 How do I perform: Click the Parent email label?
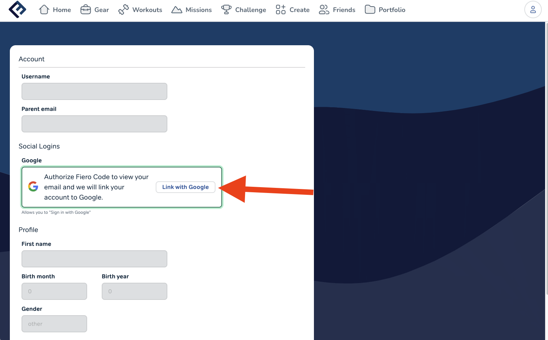(39, 109)
